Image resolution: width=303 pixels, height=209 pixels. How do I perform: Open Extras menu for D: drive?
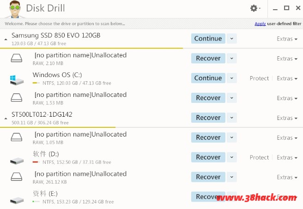pyautogui.click(x=287, y=157)
